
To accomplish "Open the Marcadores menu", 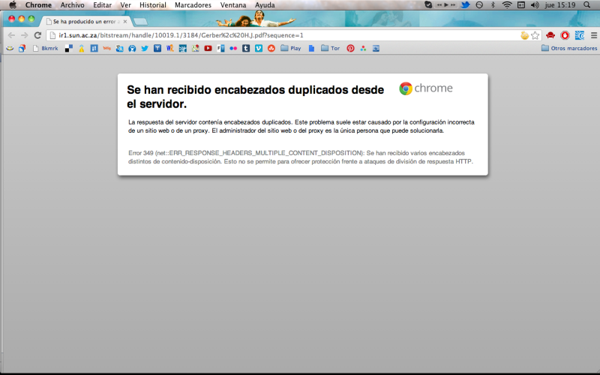I will click(193, 4).
